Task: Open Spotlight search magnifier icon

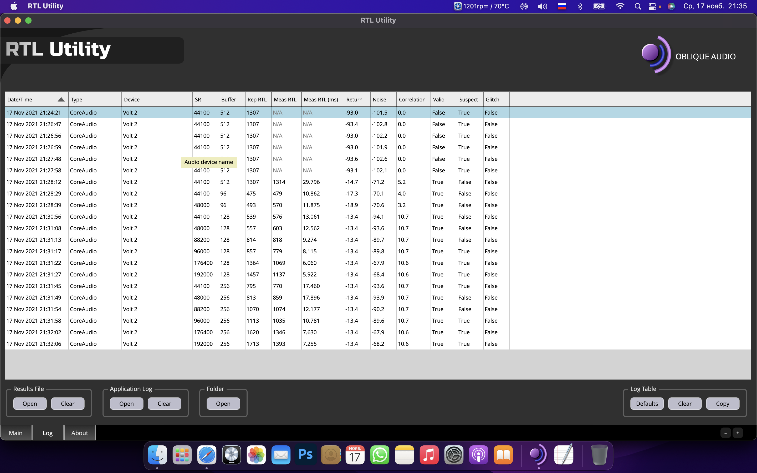Action: coord(637,6)
